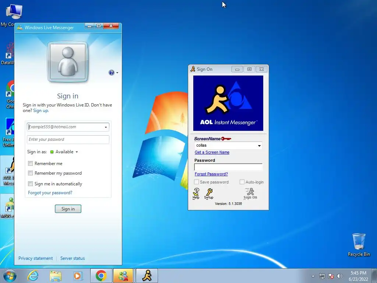377x283 pixels.
Task: Switch to Windows Live Messenger taskbar button
Action: (123, 276)
